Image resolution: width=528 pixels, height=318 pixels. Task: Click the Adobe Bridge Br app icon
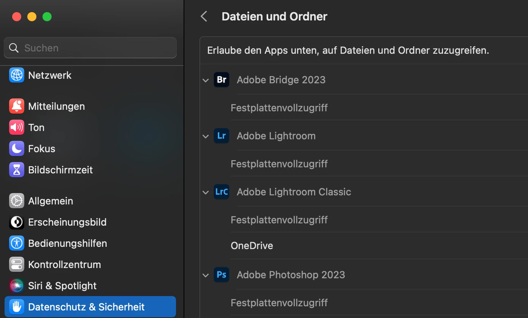tap(222, 80)
